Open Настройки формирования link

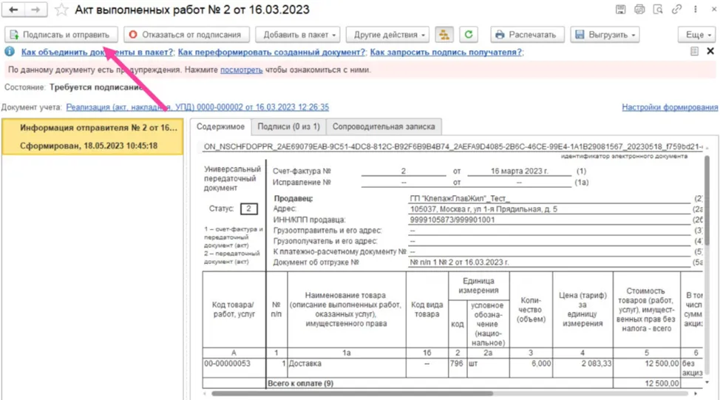[x=670, y=107]
